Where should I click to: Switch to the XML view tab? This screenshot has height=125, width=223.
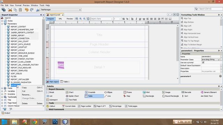coord(60,19)
